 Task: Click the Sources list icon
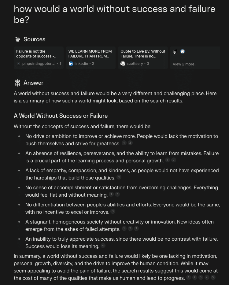tap(17, 39)
